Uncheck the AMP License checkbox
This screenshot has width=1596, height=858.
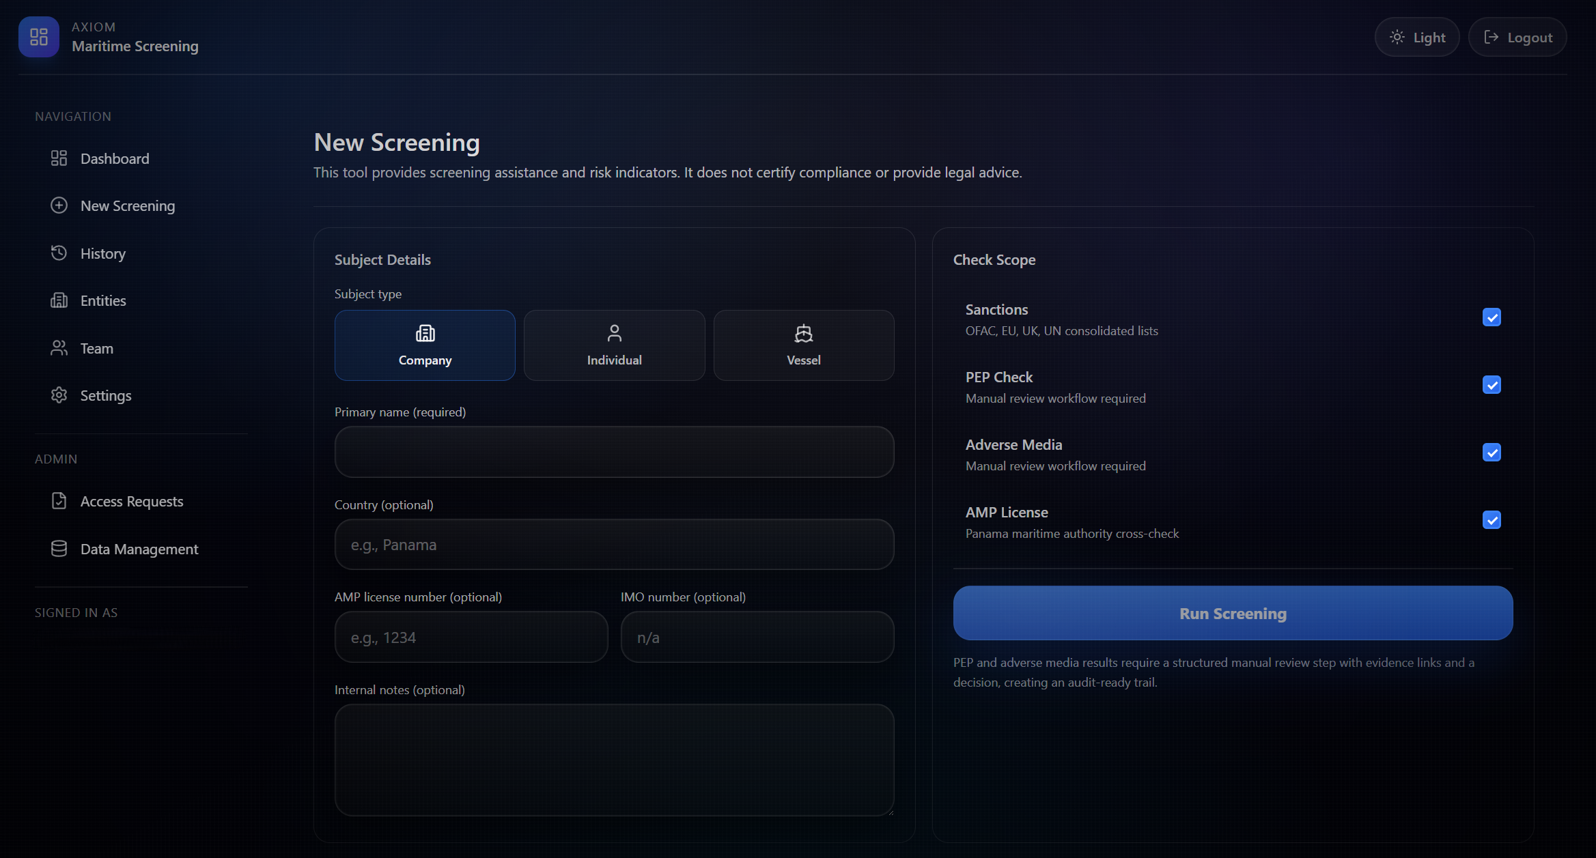pyautogui.click(x=1492, y=520)
